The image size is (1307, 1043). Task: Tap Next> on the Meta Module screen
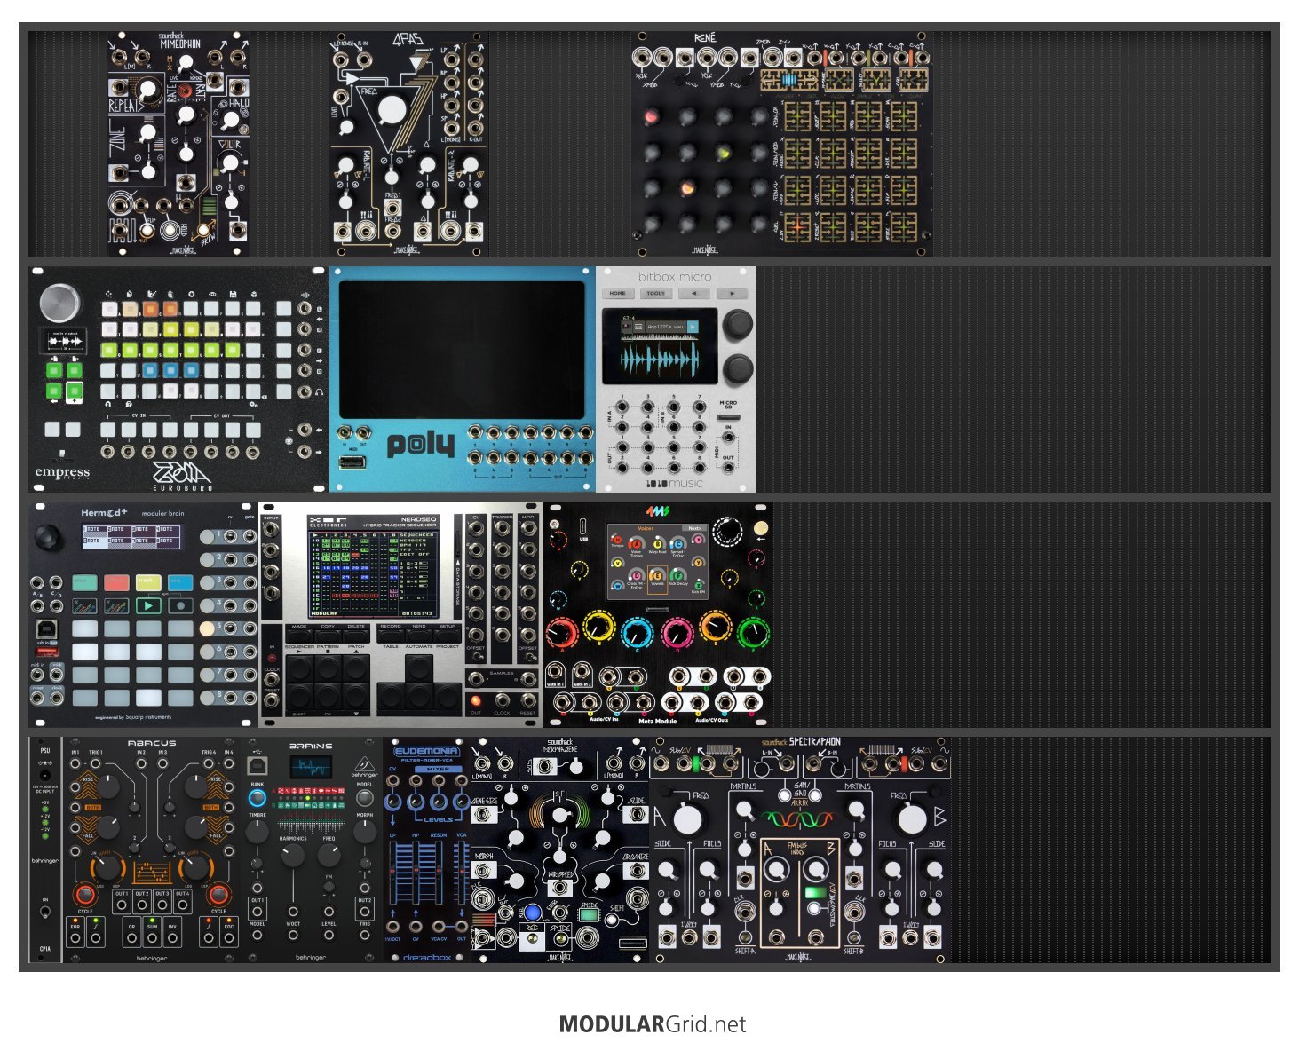(x=695, y=528)
